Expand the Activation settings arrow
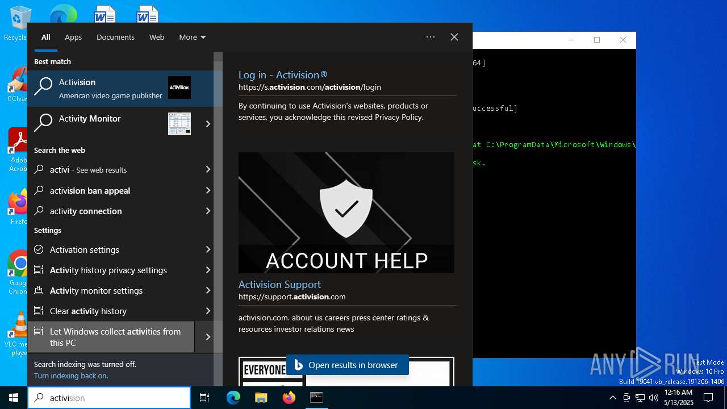This screenshot has height=409, width=727. [208, 249]
